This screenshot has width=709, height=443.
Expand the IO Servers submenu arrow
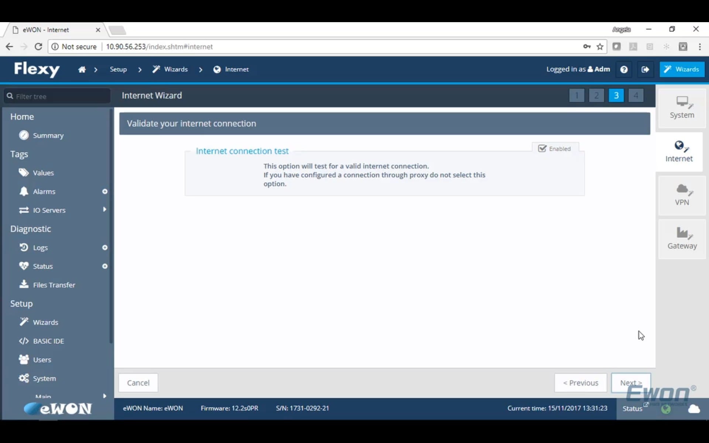point(105,210)
